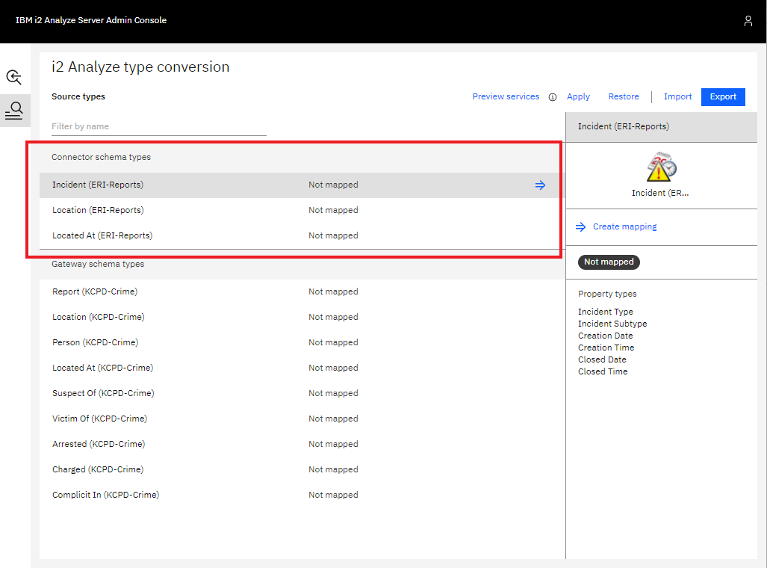Click the Export button
The image size is (767, 568).
click(722, 96)
